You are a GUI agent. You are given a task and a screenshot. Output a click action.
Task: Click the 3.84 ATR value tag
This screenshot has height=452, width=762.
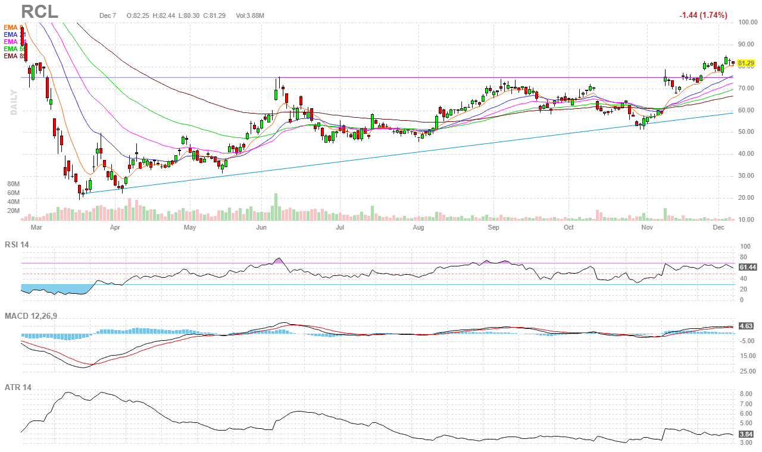745,434
